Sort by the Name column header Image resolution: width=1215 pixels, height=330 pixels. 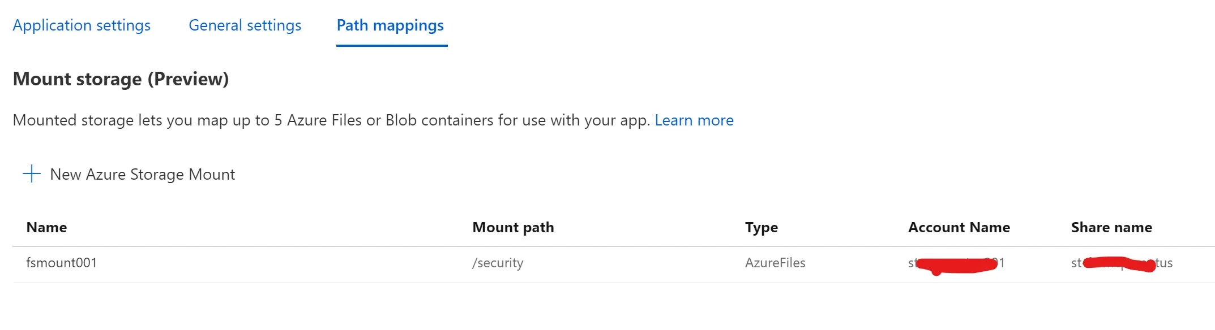tap(46, 227)
